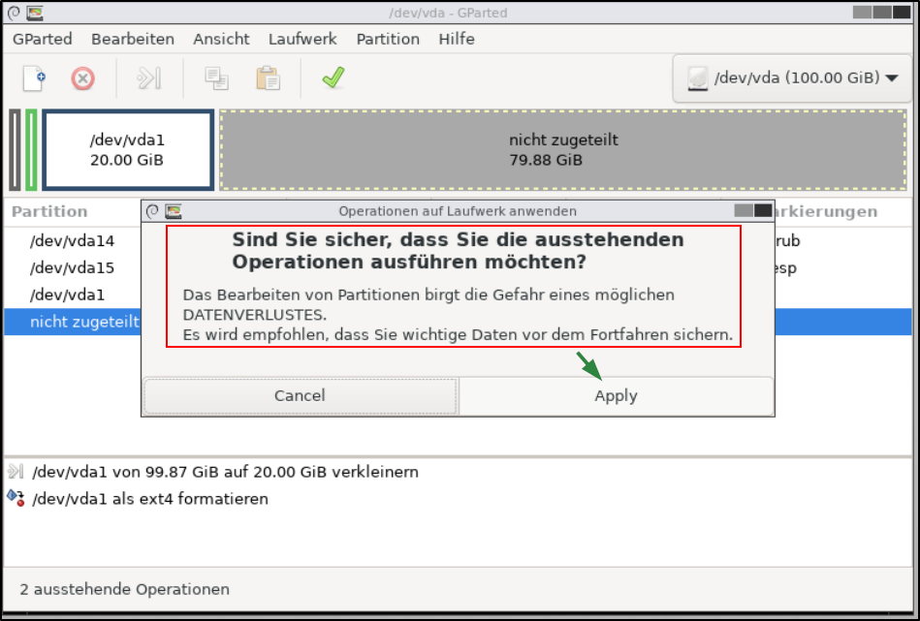Open the Hilfe menu

[x=456, y=39]
